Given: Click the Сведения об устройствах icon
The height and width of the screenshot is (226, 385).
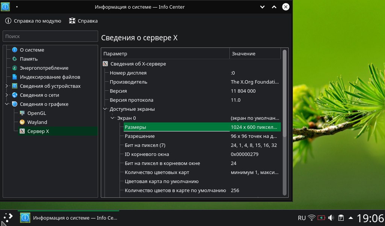Looking at the screenshot, I should point(15,86).
